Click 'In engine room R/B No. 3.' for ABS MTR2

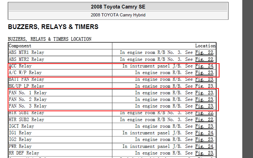(x=151, y=59)
